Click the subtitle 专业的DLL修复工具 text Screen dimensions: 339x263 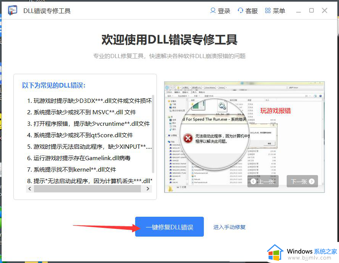tap(169, 56)
